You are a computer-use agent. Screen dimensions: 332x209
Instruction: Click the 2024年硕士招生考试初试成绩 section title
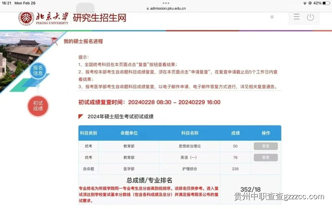pyautogui.click(x=120, y=117)
